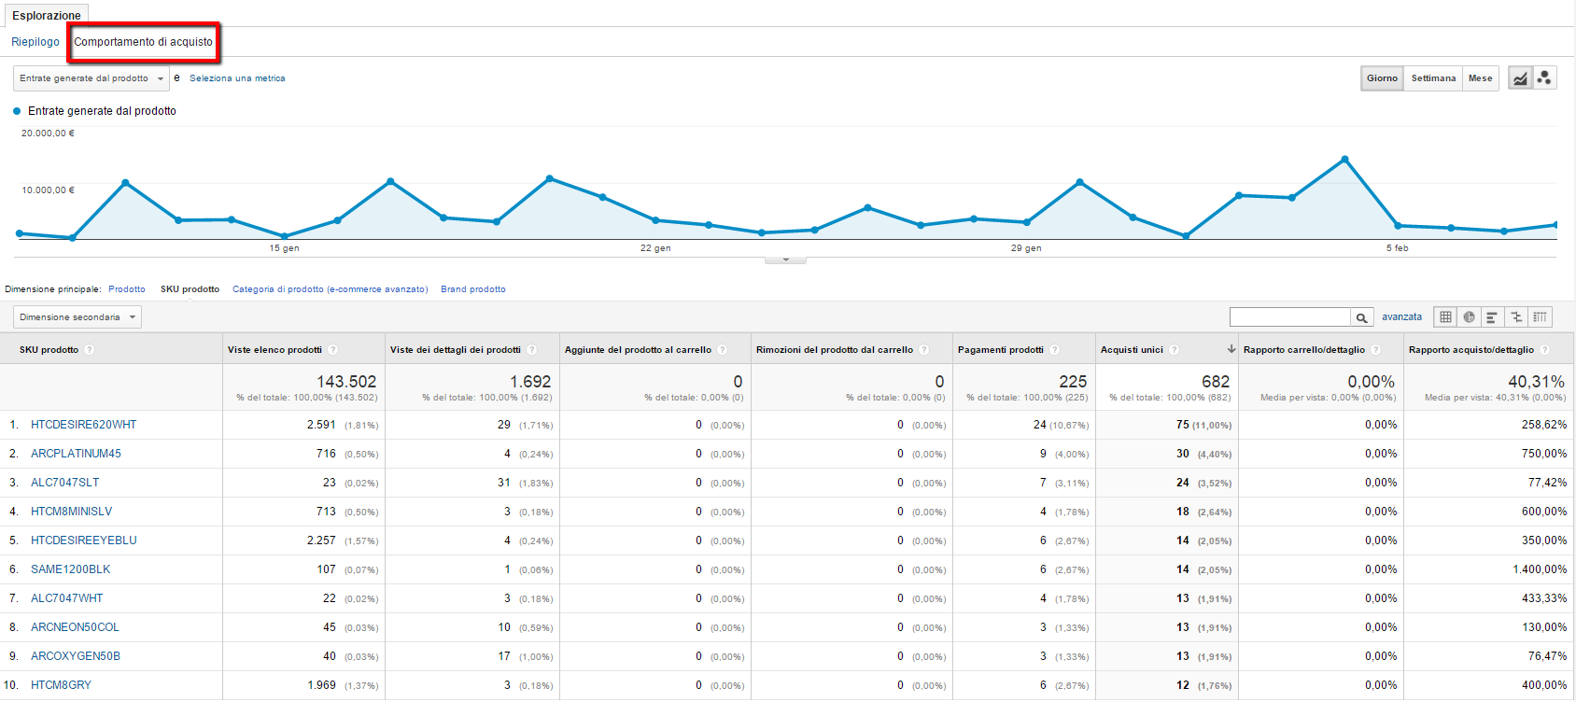1576x702 pixels.
Task: Switch to line chart view icon
Action: click(x=1521, y=78)
